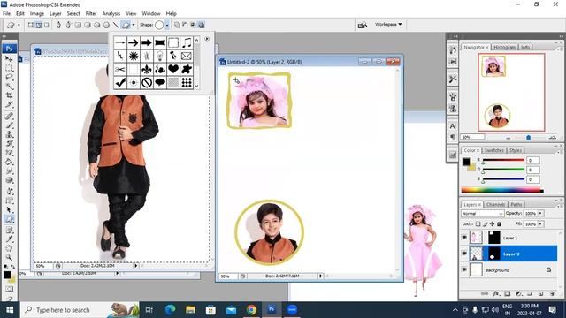Open the Shape picker dropdown arrow
566x318 pixels.
167,25
